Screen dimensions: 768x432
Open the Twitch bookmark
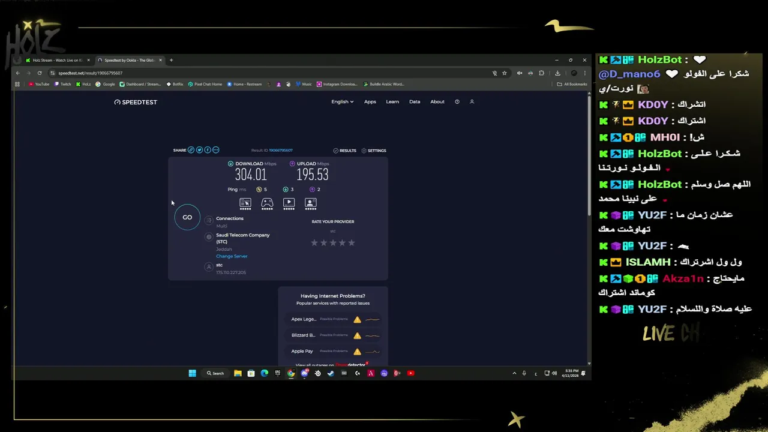click(x=62, y=84)
